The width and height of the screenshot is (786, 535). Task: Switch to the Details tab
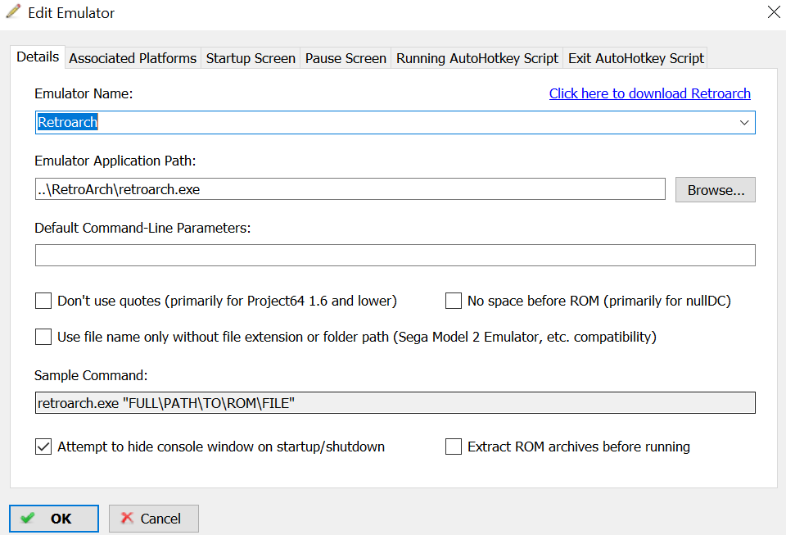pyautogui.click(x=38, y=57)
